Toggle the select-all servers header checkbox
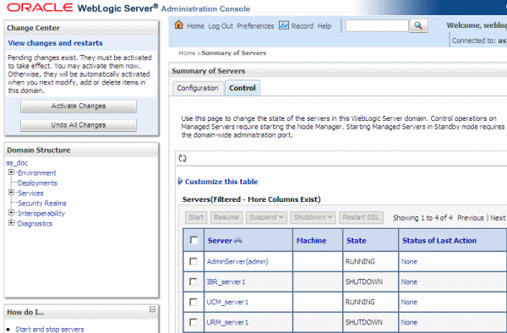The image size is (507, 333). click(x=194, y=240)
